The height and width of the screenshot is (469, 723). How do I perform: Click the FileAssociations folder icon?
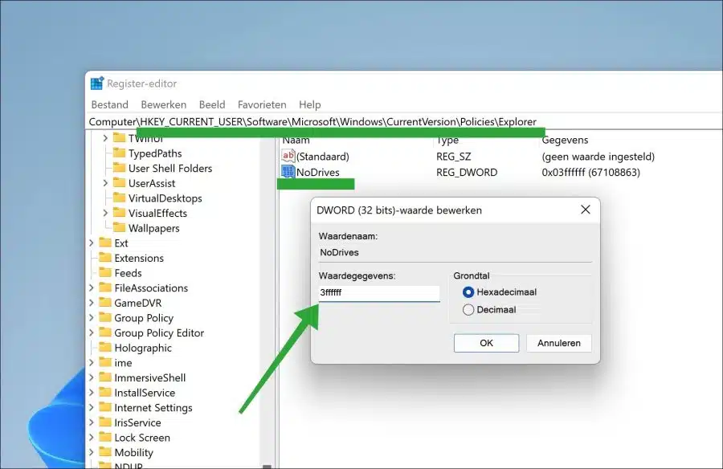pos(105,288)
